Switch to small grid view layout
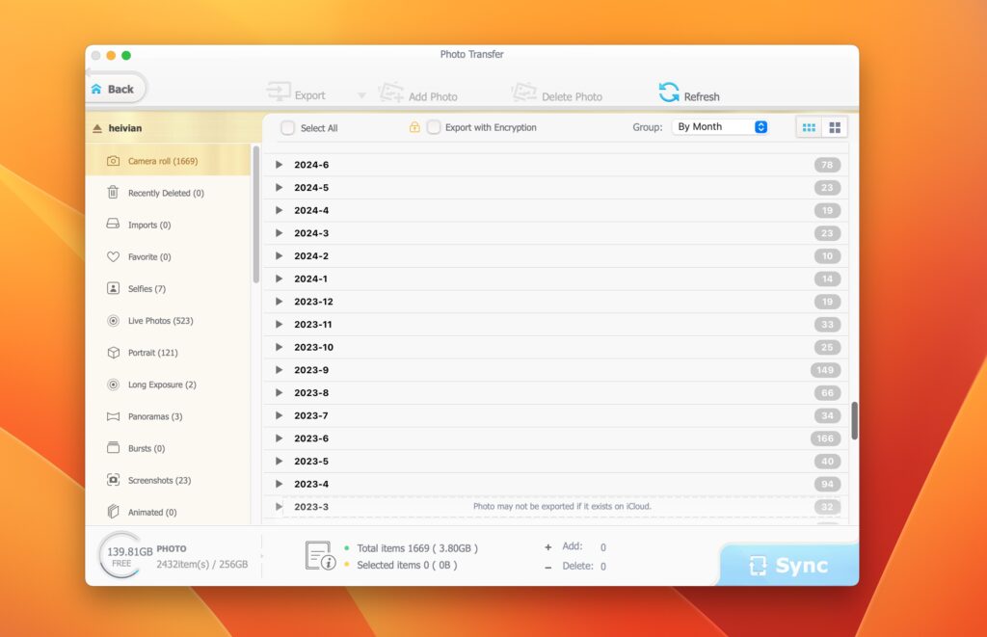 click(x=808, y=126)
